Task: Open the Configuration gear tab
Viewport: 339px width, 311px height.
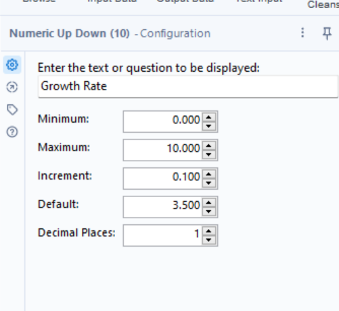Action: point(12,65)
